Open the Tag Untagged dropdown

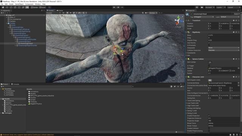coord(204,17)
